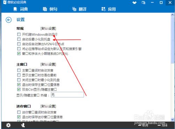
Task: Open the 例句 tab
Action: (50, 9)
